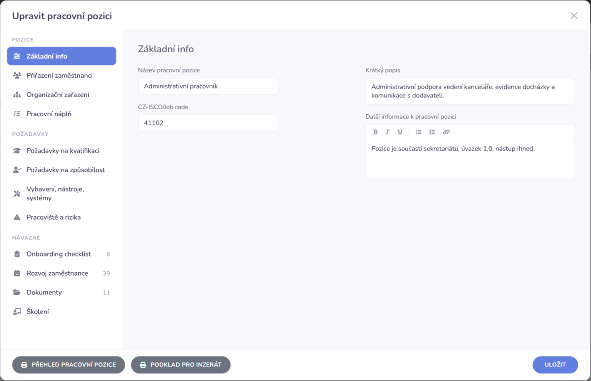The height and width of the screenshot is (381, 591).
Task: Select Rozvoj zaměstnance in sidebar
Action: [62, 273]
